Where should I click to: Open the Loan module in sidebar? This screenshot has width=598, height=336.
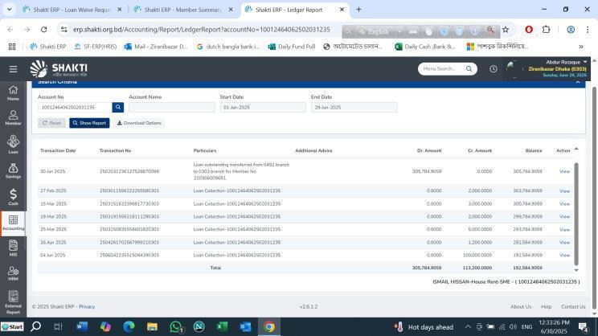pyautogui.click(x=13, y=145)
